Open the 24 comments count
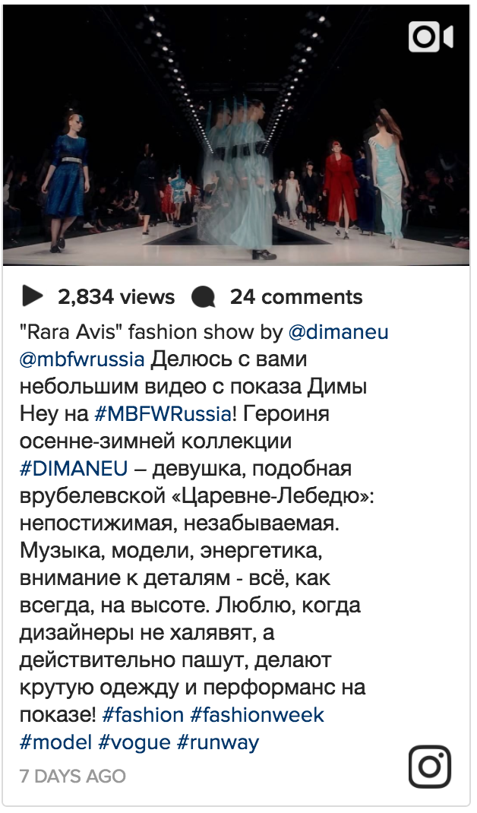The width and height of the screenshot is (477, 813). pyautogui.click(x=296, y=297)
